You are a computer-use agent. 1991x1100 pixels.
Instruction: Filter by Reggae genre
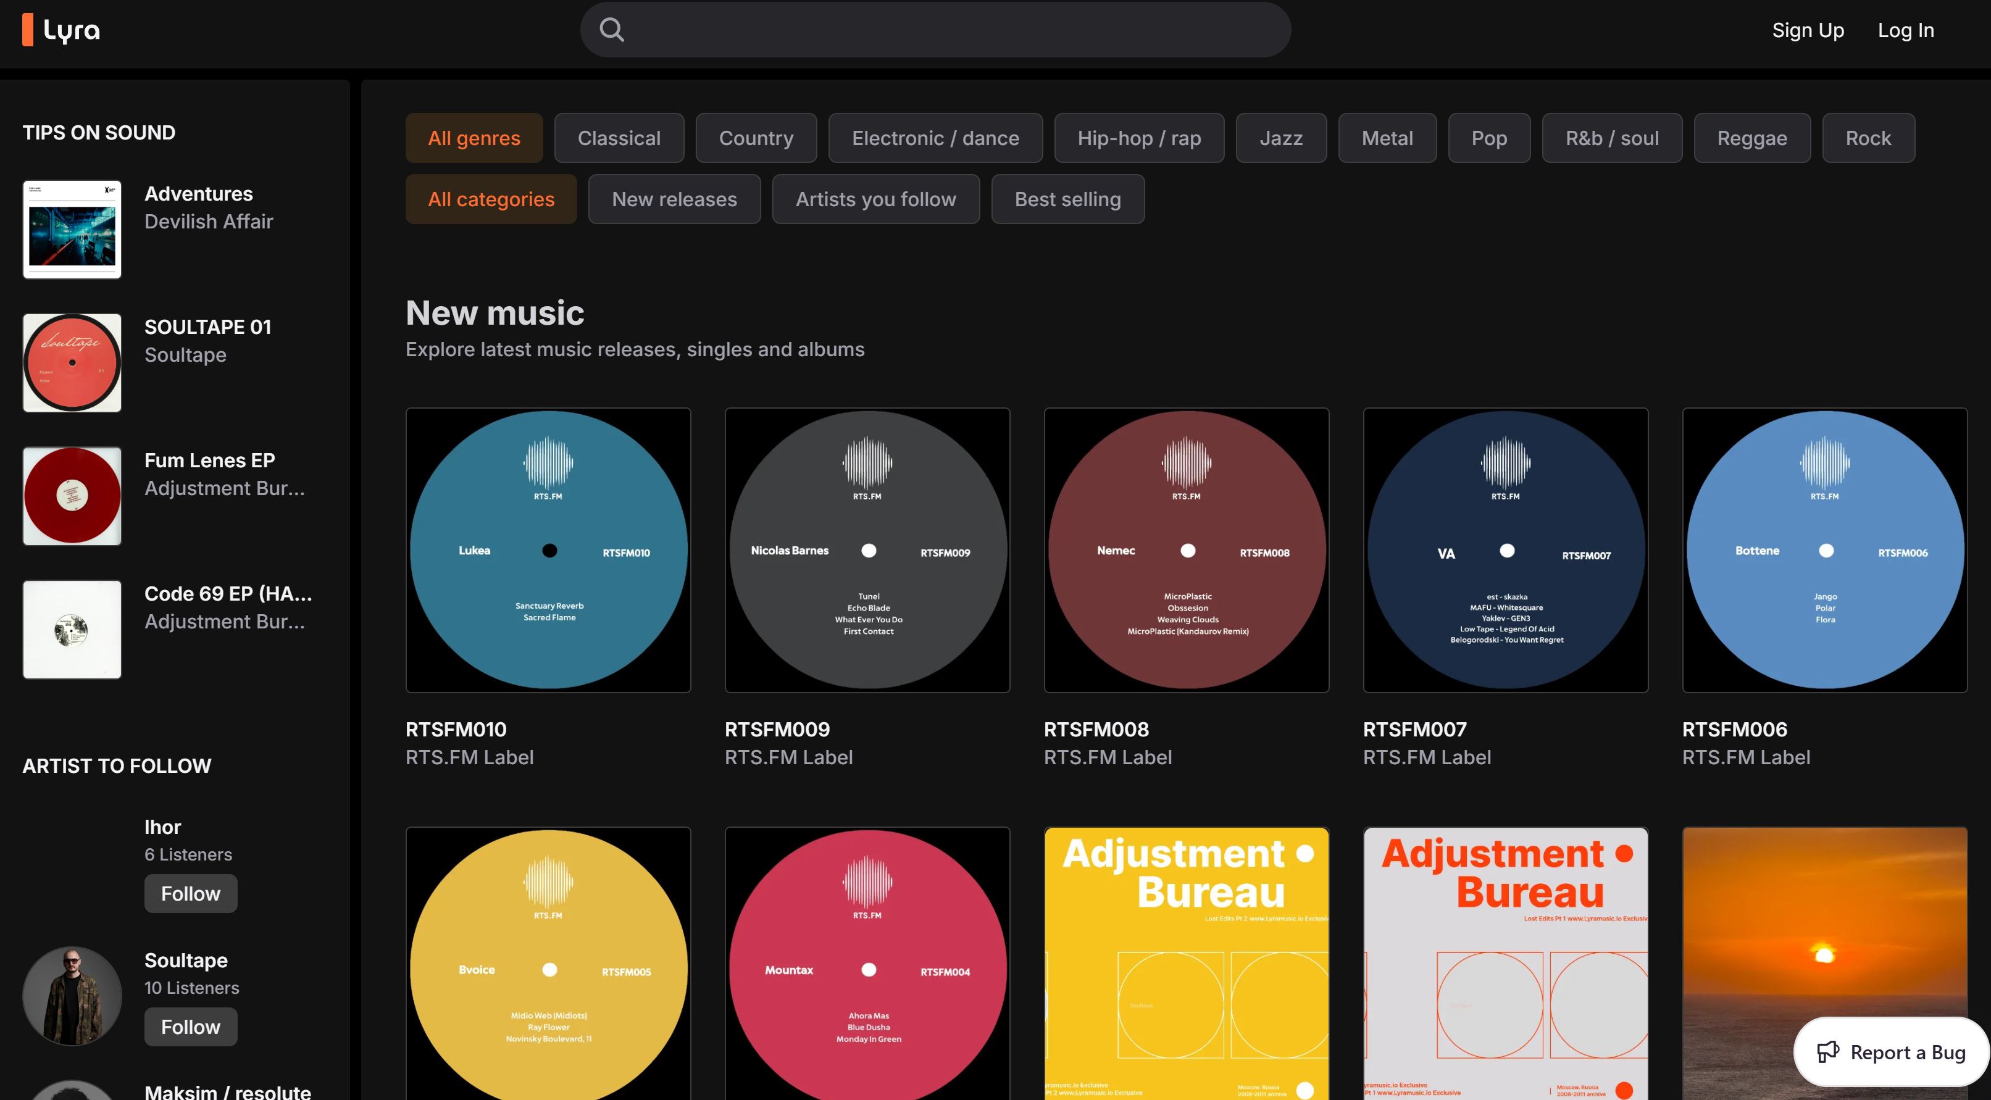pos(1751,138)
